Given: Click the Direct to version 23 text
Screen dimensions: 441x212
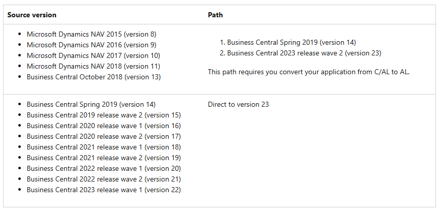Looking at the screenshot, I should (238, 104).
